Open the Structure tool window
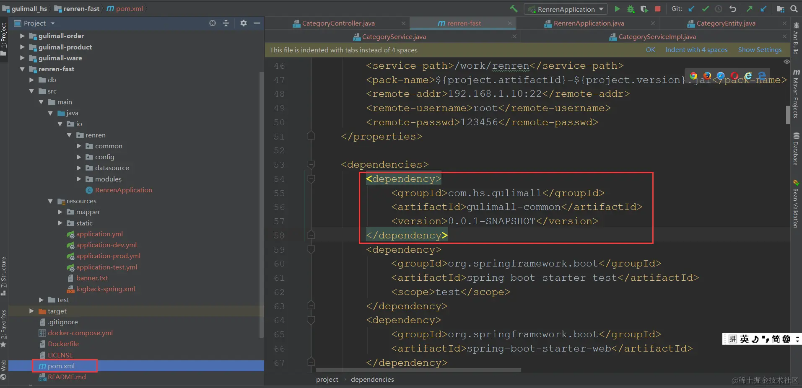The image size is (802, 388). [x=4, y=276]
